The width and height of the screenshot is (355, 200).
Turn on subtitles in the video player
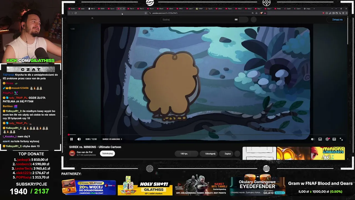click(x=320, y=139)
